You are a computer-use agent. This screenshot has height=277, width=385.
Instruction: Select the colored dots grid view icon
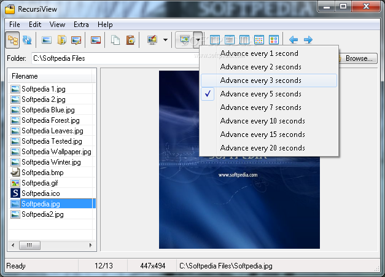pos(259,40)
